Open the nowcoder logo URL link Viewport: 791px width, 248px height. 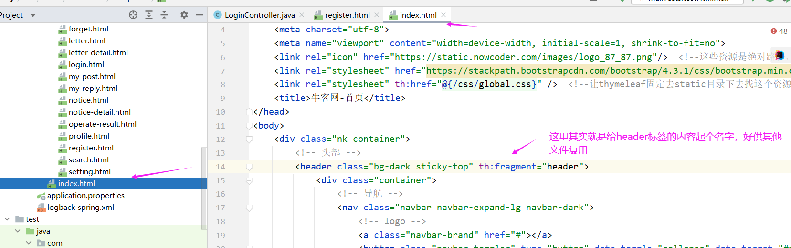[523, 57]
